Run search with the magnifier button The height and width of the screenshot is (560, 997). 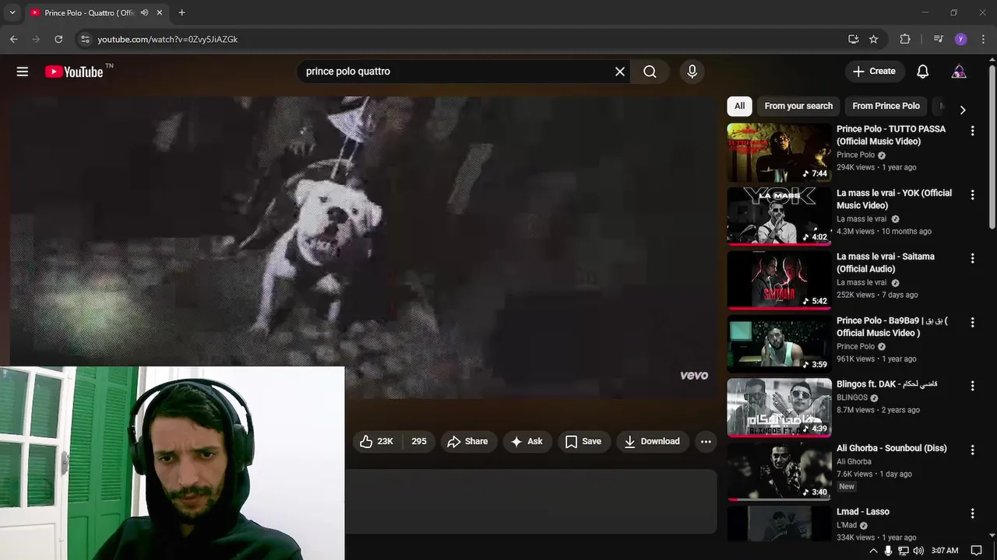[650, 72]
